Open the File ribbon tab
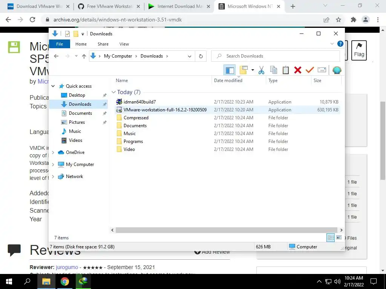 click(60, 44)
